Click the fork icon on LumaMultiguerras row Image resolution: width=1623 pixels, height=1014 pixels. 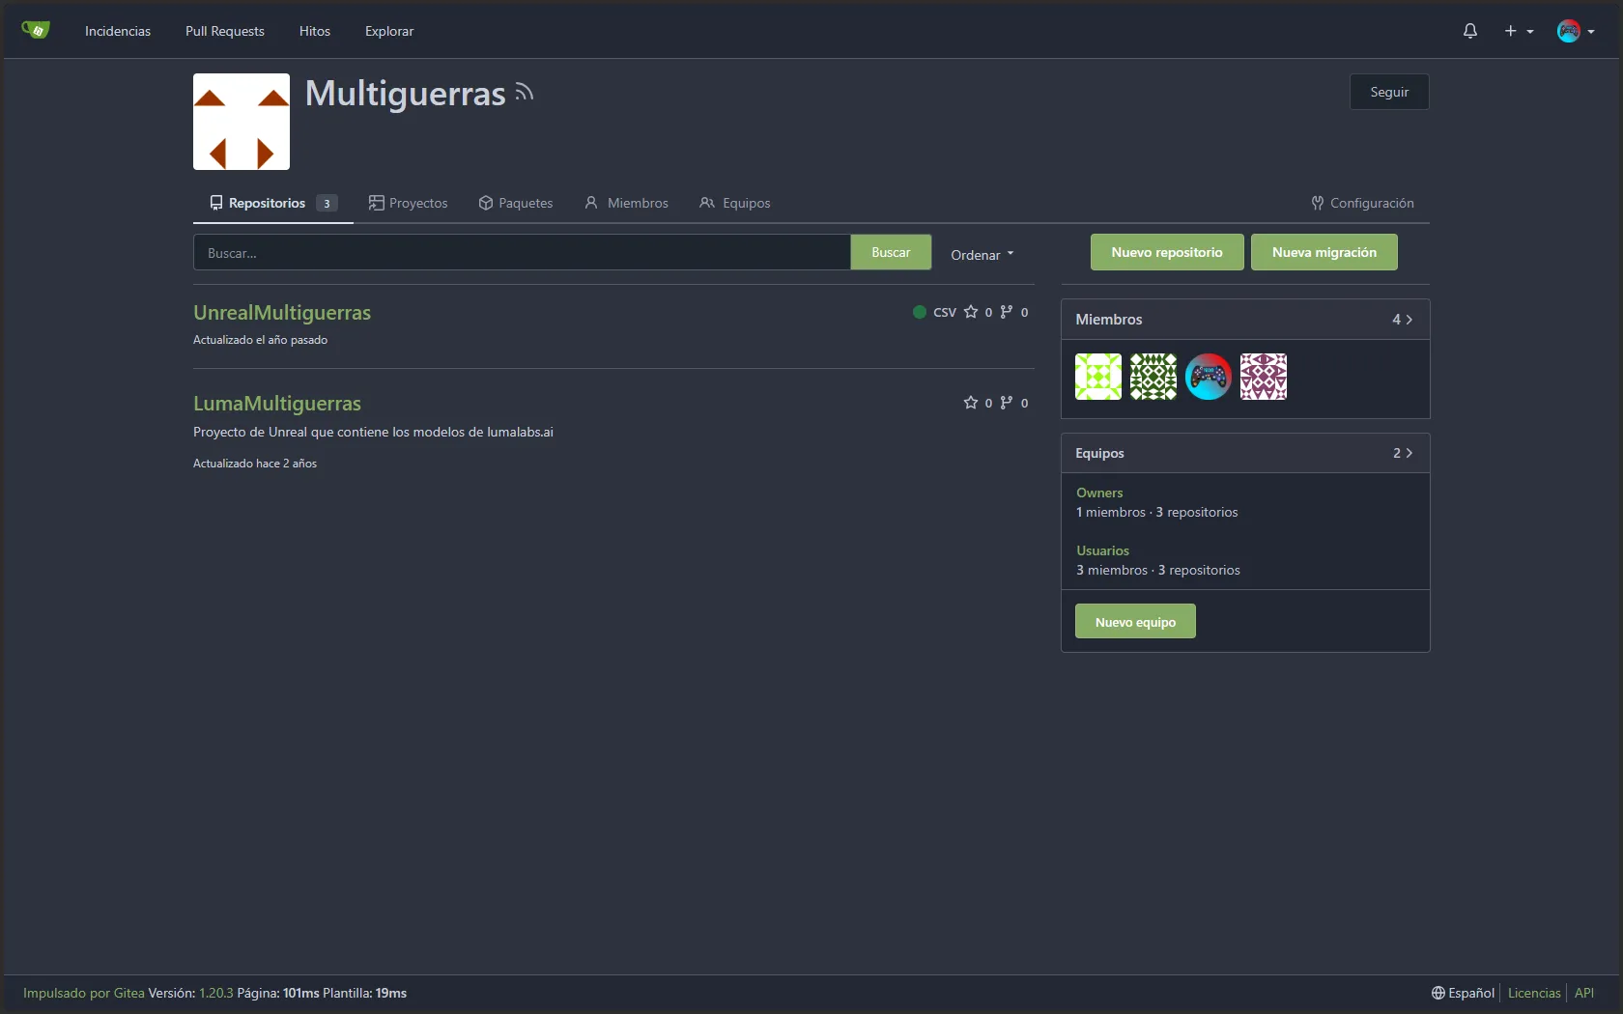tap(1007, 403)
